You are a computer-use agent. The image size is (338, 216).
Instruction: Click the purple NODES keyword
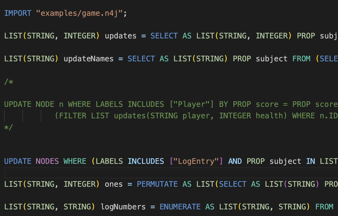[x=47, y=161]
